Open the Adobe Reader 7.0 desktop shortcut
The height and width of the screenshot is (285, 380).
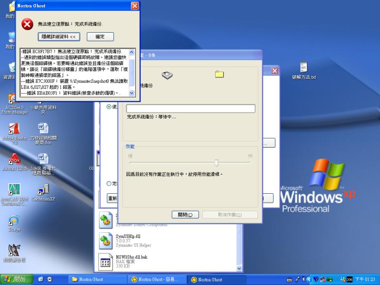[x=14, y=134]
